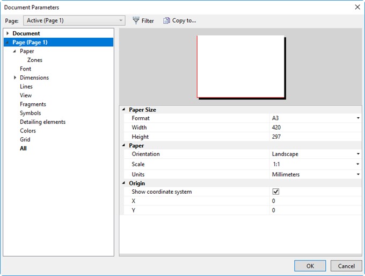The height and width of the screenshot is (276, 365).
Task: Select Zones in the tree
Action: pos(35,60)
